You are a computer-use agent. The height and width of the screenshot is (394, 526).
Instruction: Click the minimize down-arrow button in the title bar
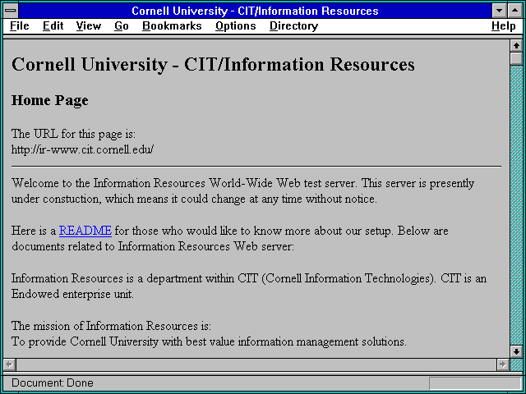pos(499,11)
